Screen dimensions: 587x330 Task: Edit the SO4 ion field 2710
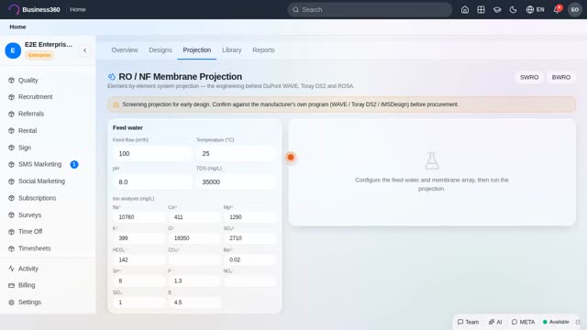(x=249, y=238)
